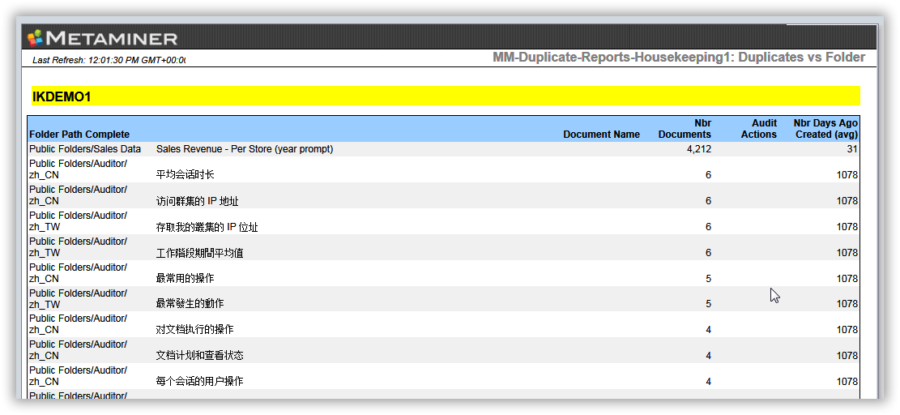Click document count 5 in 最常發生的動作 row
Image resolution: width=900 pixels, height=415 pixels.
coord(708,304)
